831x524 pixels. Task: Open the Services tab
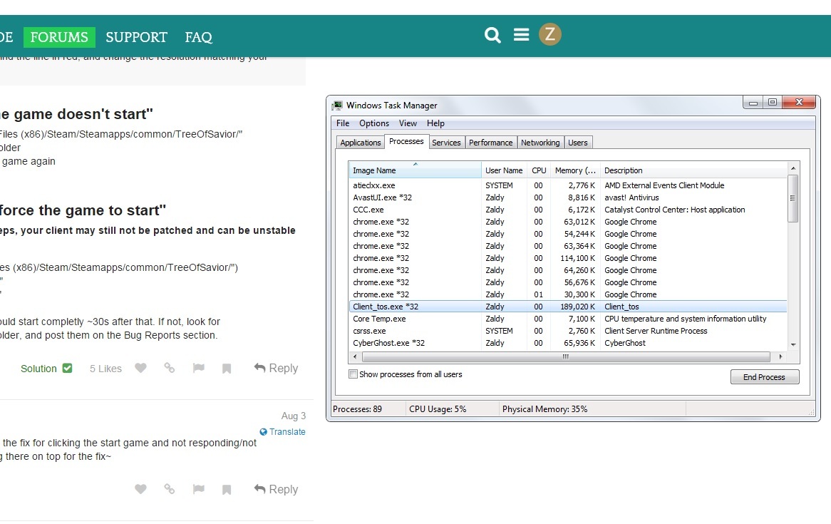tap(446, 143)
